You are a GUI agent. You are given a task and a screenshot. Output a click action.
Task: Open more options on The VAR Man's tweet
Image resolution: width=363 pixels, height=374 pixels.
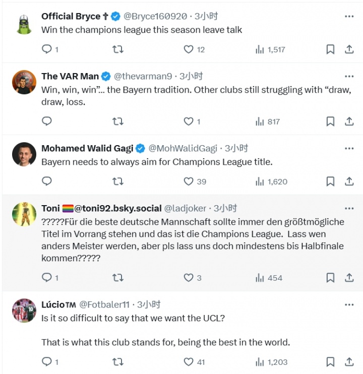tap(349, 77)
